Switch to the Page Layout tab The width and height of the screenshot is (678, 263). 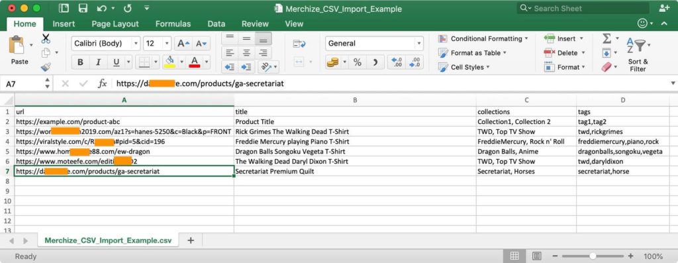(115, 25)
